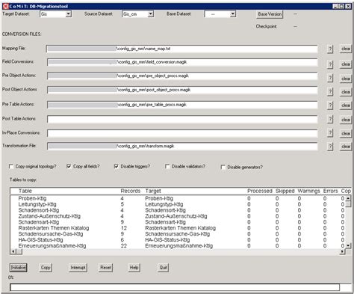
Task: Click the Pre Table Actions path field
Action: pos(182,105)
